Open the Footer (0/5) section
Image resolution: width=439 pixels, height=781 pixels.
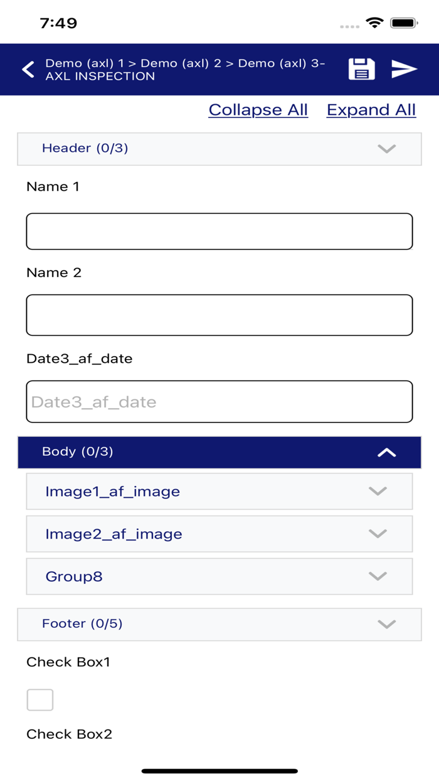pyautogui.click(x=219, y=624)
